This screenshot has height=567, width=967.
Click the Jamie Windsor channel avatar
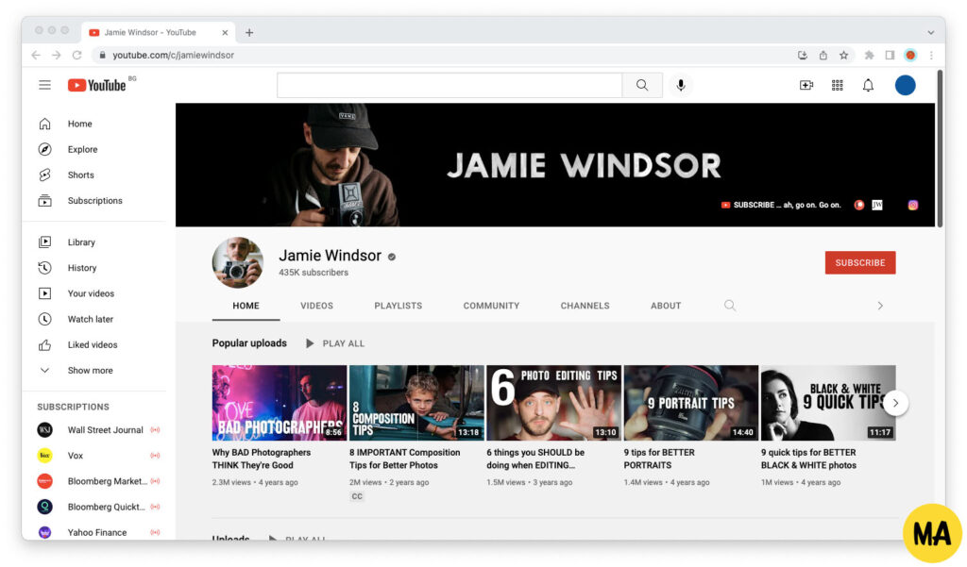[237, 262]
